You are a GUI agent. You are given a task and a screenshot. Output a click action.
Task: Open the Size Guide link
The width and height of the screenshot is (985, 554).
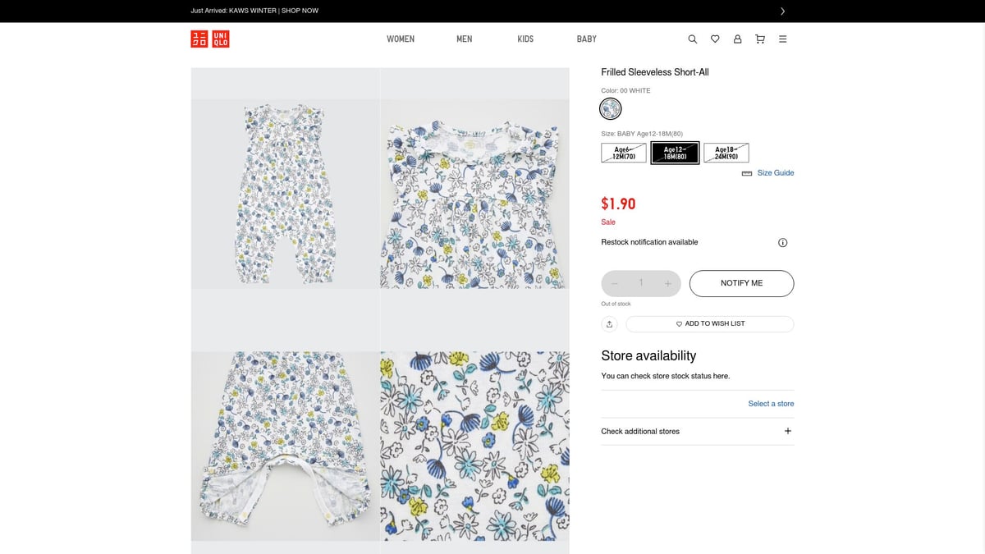(775, 173)
